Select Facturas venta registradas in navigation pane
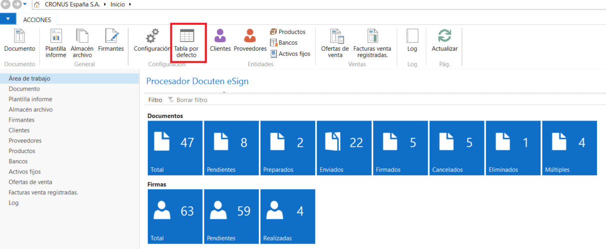 coord(69,192)
